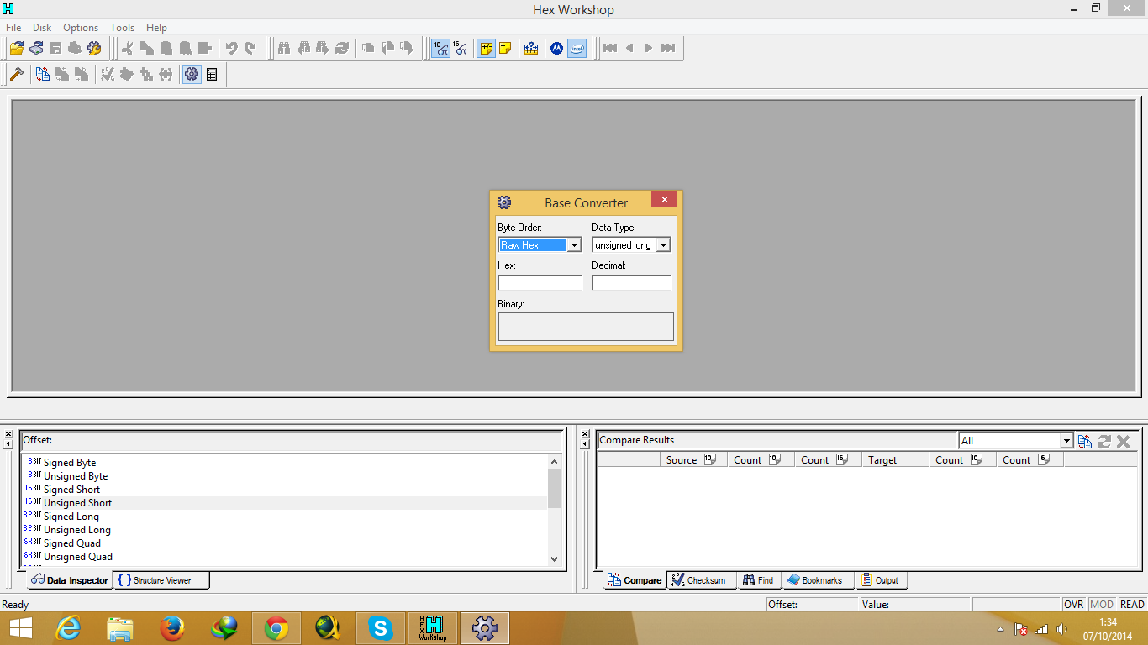Click the Open file folder icon

(x=17, y=48)
